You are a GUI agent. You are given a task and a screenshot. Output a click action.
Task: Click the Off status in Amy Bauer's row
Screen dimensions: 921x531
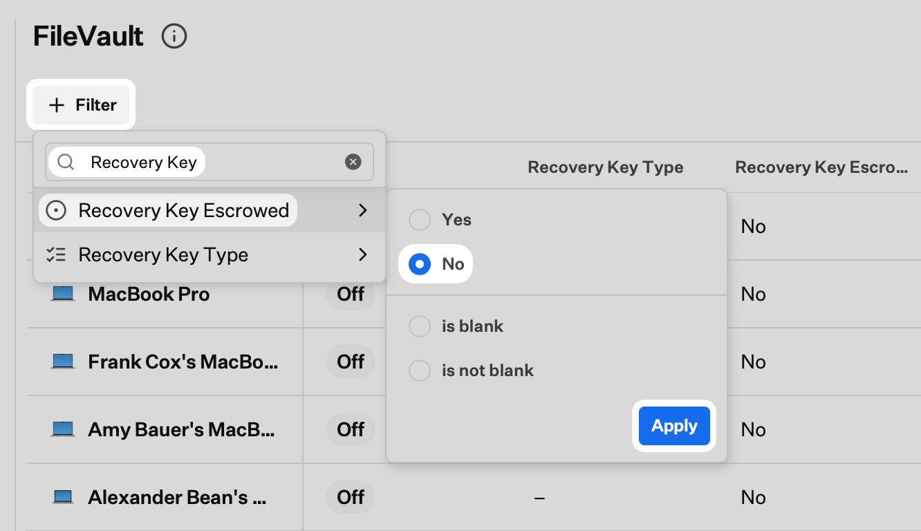pos(351,429)
